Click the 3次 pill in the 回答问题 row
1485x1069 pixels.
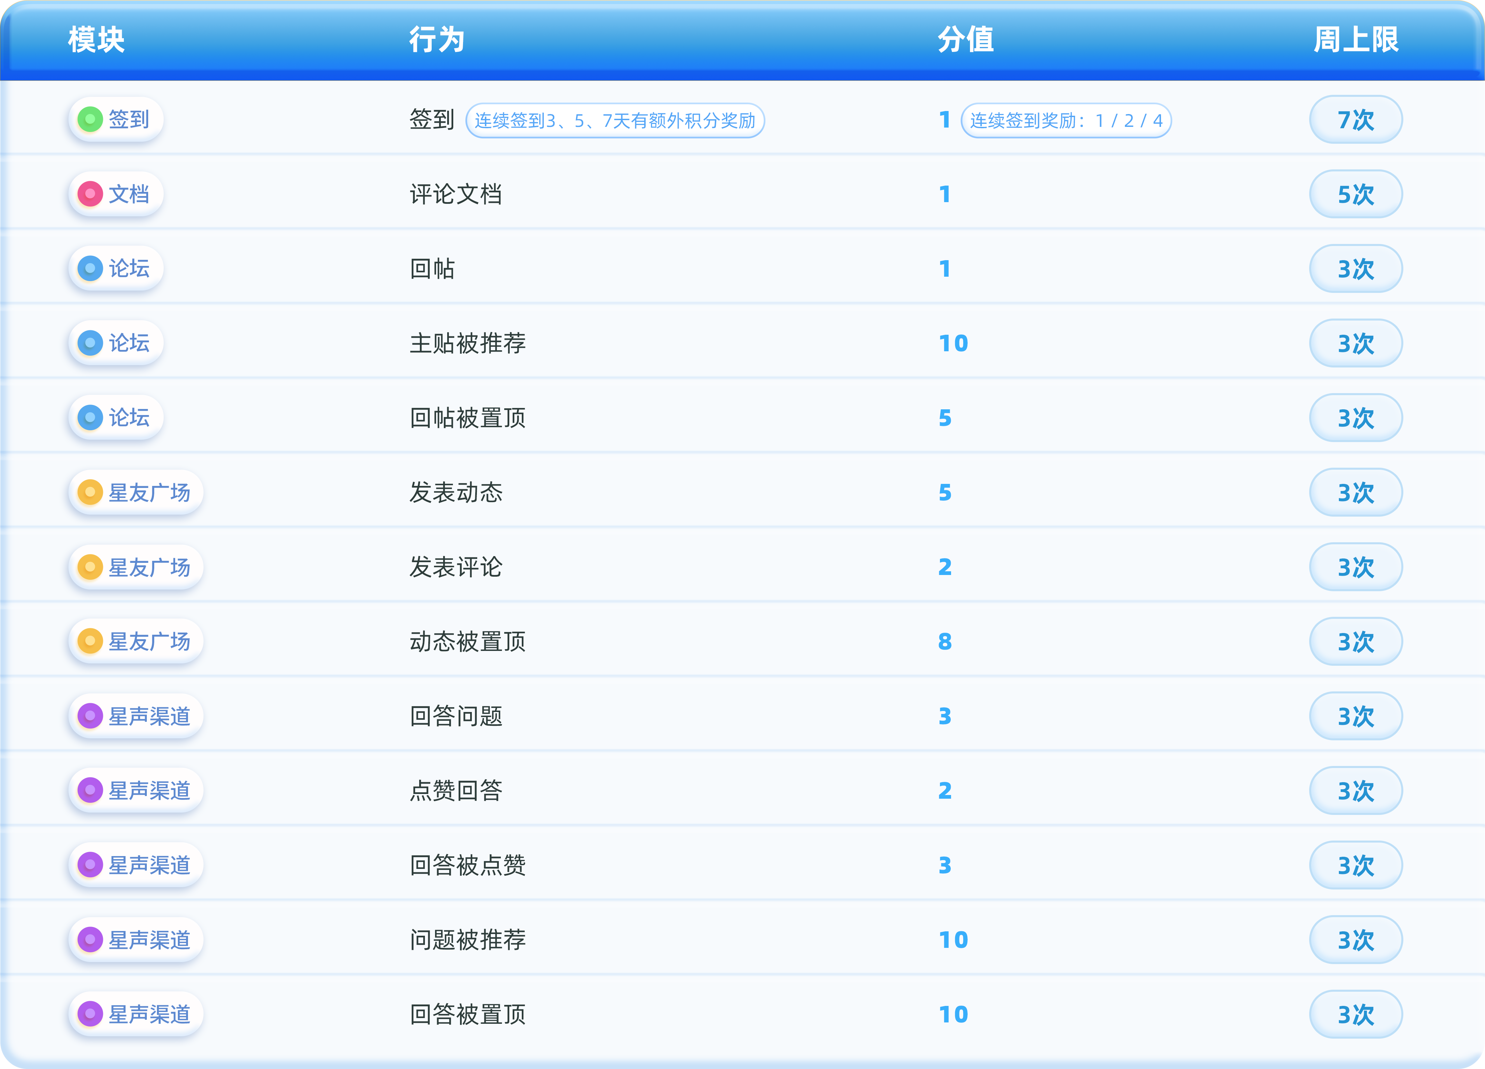click(x=1356, y=717)
